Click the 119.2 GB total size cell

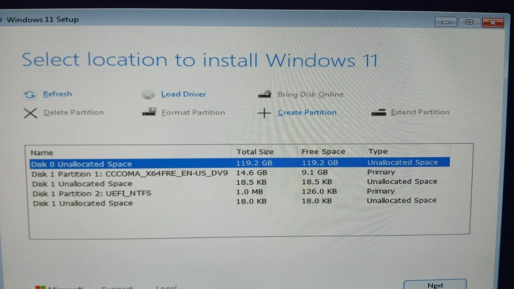(x=254, y=163)
